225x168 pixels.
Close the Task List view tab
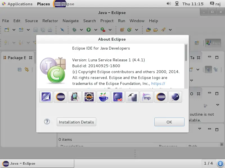coord(199,58)
